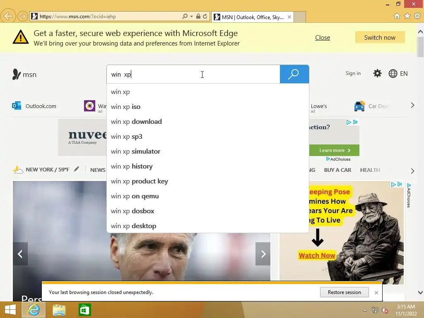424x318 pixels.
Task: Click the blue search magnifier button
Action: (294, 74)
